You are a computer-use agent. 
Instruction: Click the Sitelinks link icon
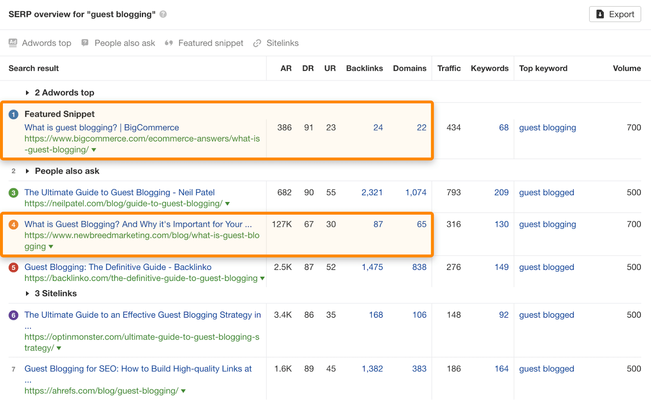257,43
